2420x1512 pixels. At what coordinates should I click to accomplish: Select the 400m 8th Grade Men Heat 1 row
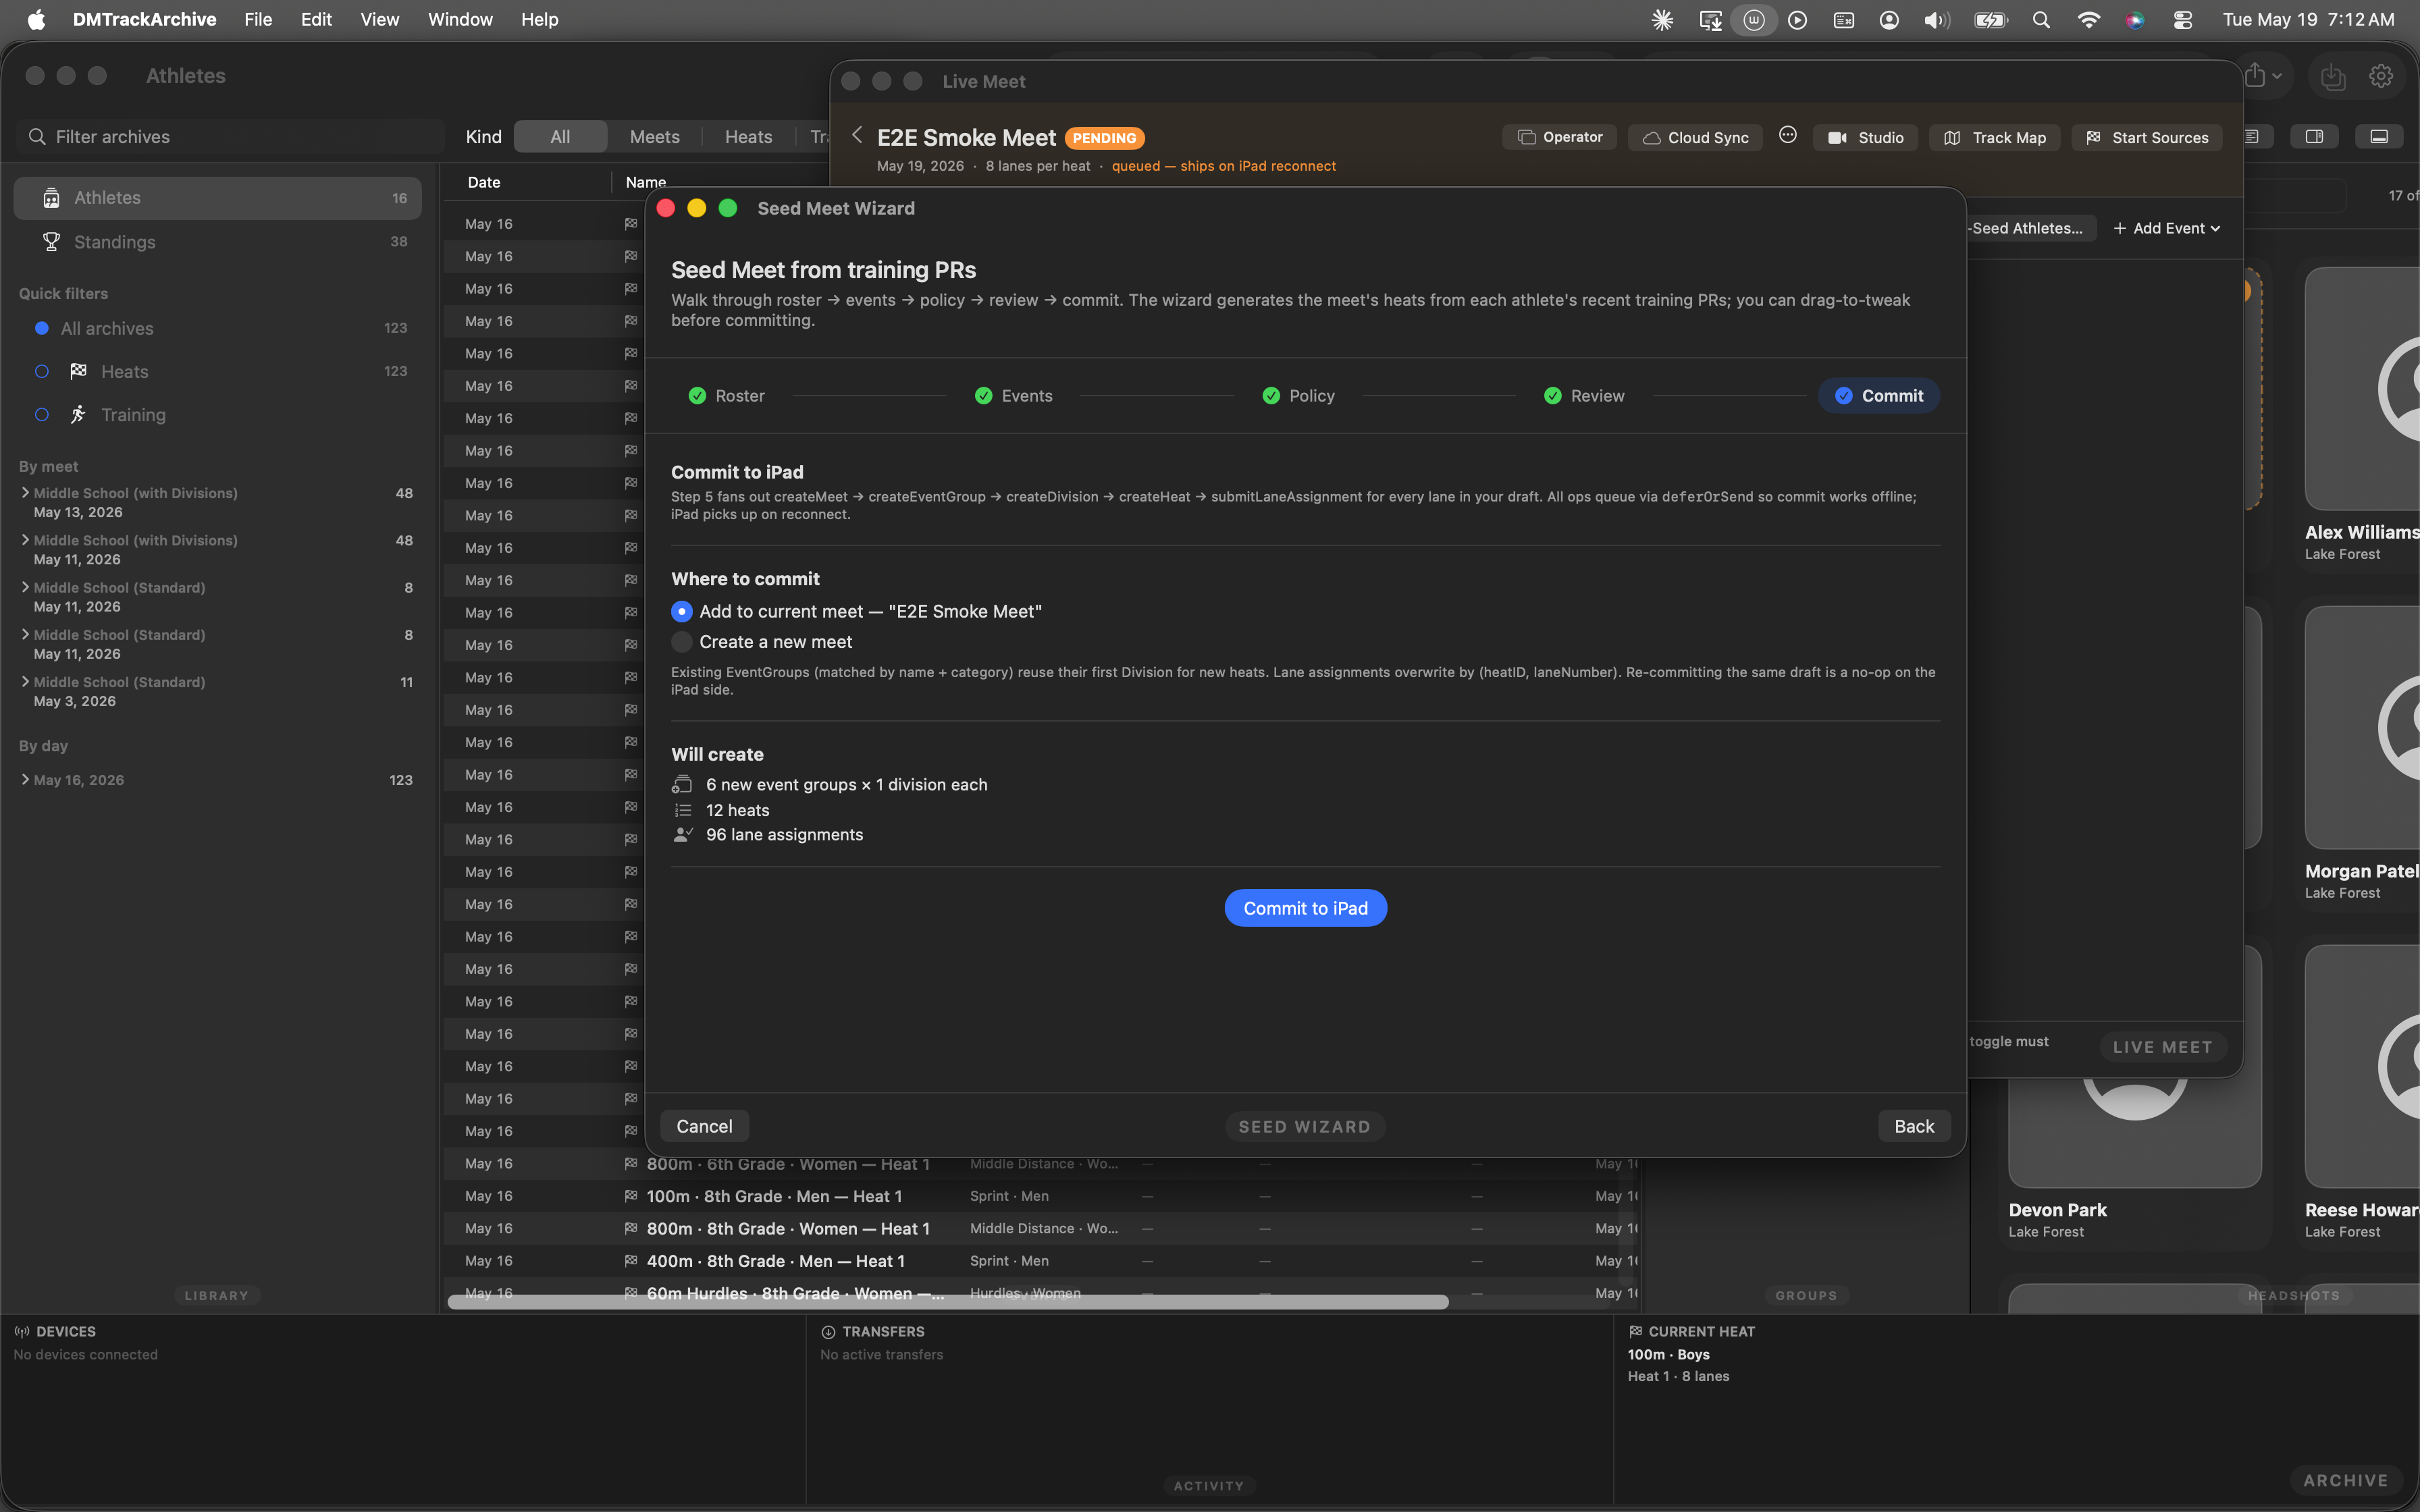(x=1040, y=1261)
